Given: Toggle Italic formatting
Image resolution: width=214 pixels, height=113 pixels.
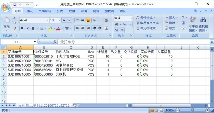Looking at the screenshot, I should [x=28, y=28].
